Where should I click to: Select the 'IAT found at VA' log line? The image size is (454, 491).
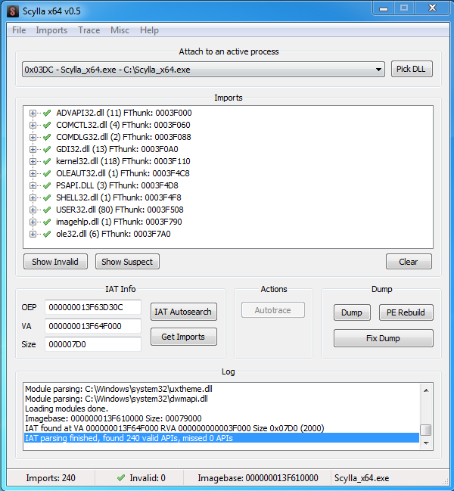point(222,428)
